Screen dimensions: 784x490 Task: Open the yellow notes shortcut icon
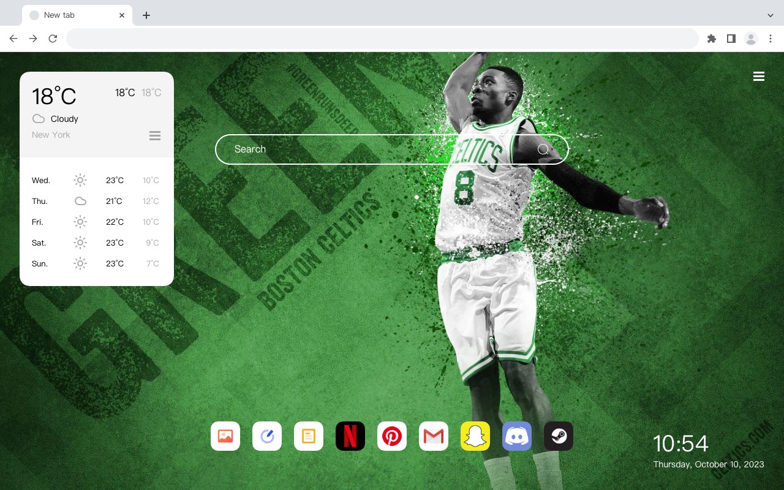tap(309, 436)
